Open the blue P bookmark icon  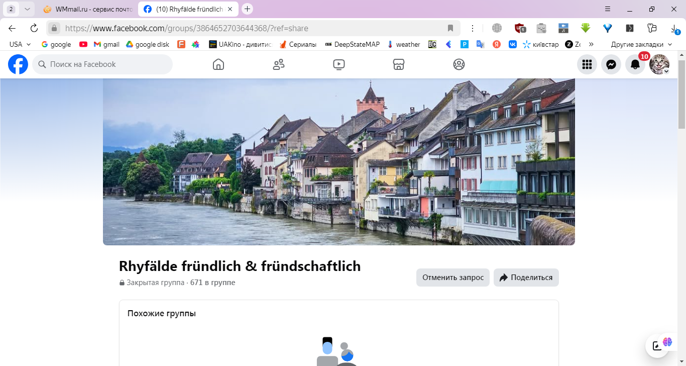(465, 44)
